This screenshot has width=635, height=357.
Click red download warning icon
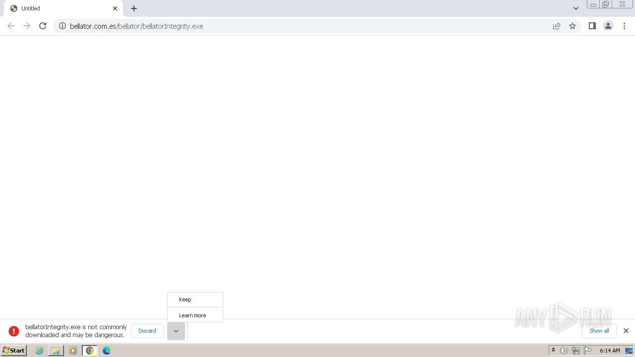tap(14, 331)
